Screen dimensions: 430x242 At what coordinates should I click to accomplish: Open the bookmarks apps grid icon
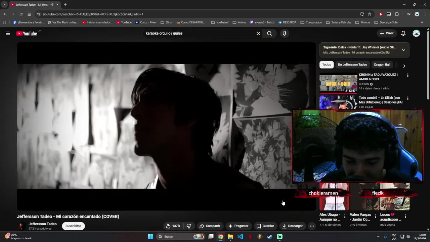[x=4, y=23]
